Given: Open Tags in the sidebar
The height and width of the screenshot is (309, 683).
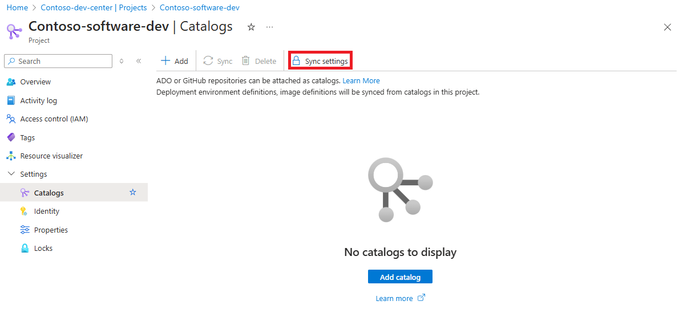Looking at the screenshot, I should [x=74, y=137].
